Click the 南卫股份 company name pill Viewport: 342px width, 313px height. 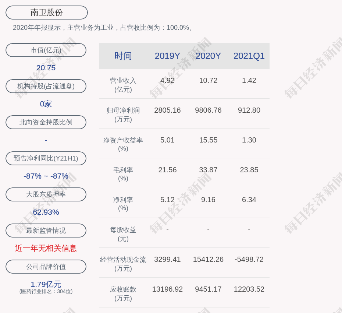(46, 13)
